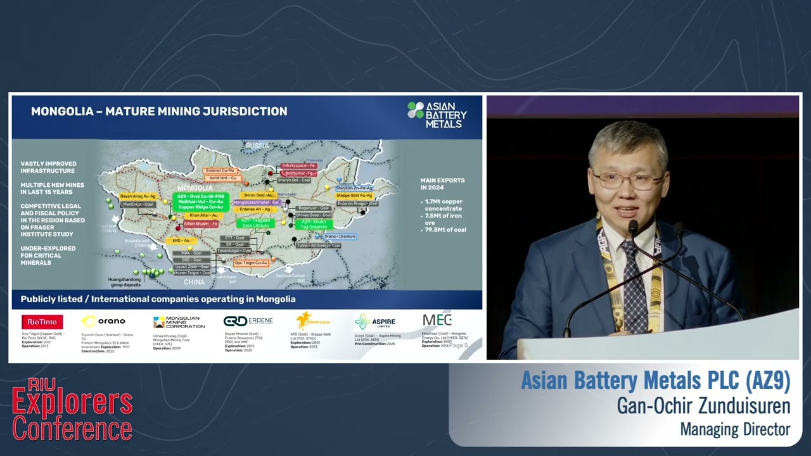Click the SGS - Coal label
Image resolution: width=811 pixels, height=456 pixels.
tap(192, 260)
